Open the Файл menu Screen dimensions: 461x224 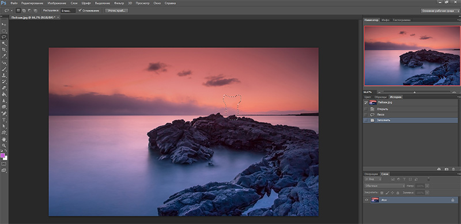(x=13, y=3)
